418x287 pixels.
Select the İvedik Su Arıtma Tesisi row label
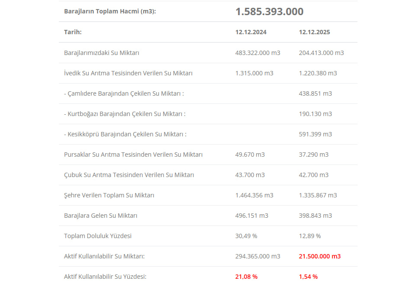tap(128, 73)
